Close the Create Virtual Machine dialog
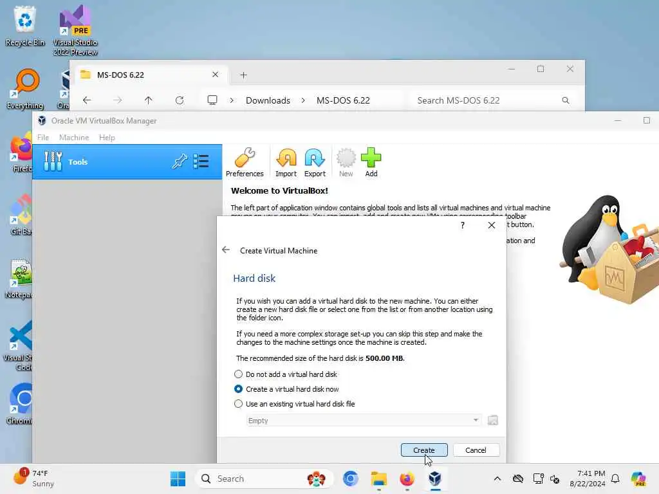659x494 pixels. point(491,225)
